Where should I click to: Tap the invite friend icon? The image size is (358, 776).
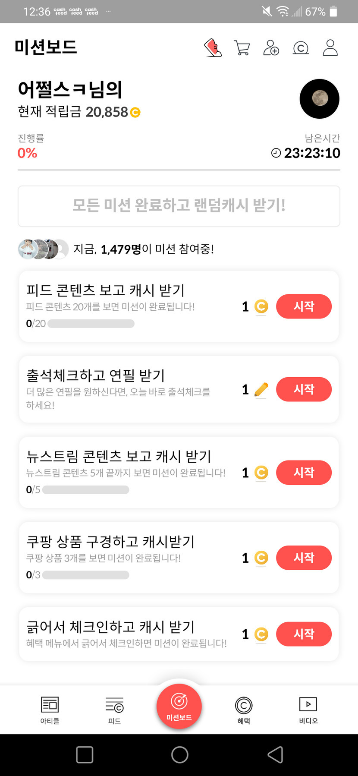pyautogui.click(x=271, y=48)
